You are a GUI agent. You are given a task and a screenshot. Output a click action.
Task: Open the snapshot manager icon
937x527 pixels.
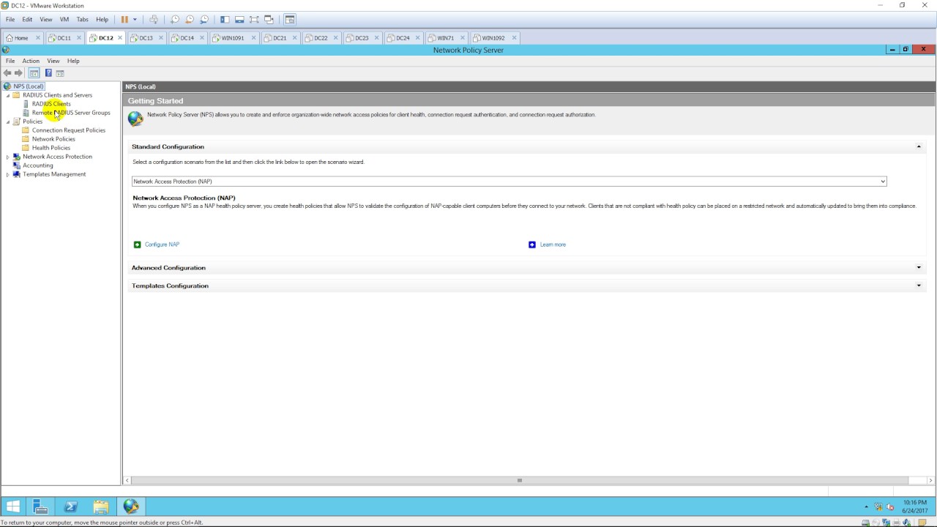pyautogui.click(x=204, y=20)
